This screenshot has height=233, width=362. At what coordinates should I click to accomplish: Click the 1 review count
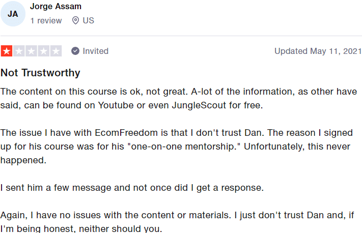[x=46, y=20]
